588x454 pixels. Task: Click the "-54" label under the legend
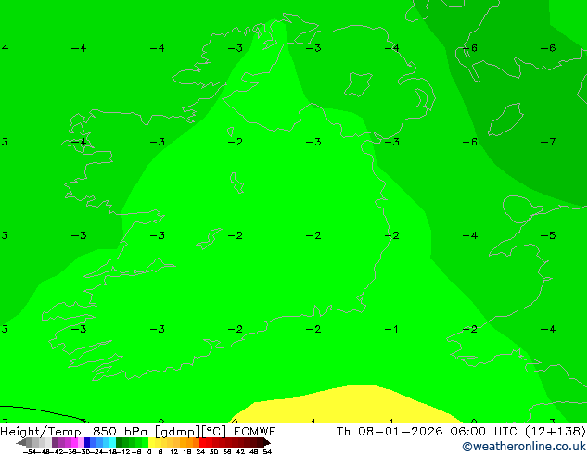[x=30, y=452]
